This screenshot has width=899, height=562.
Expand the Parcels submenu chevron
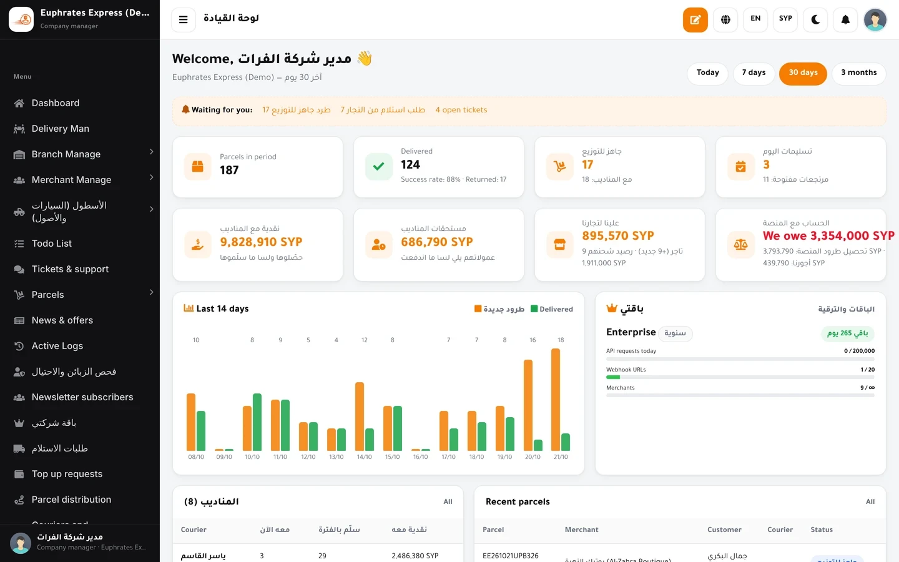(151, 292)
